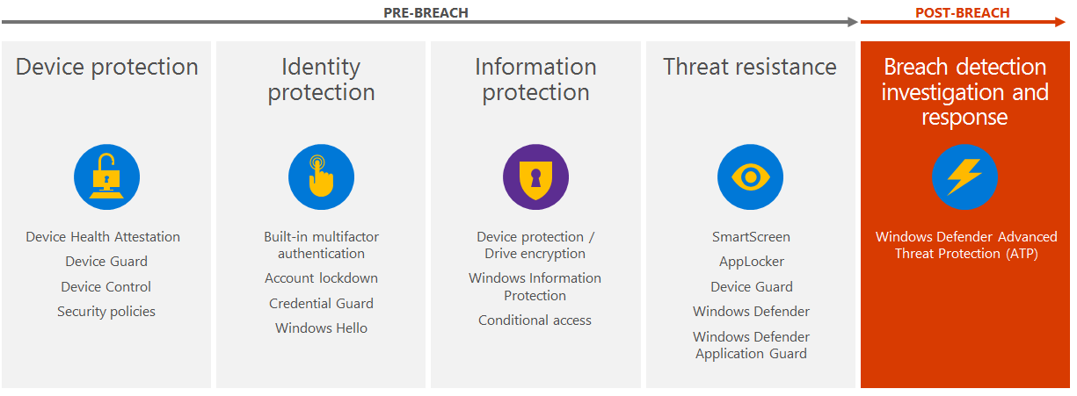Click the Device protection padlock icon
1077x396 pixels.
click(x=106, y=177)
